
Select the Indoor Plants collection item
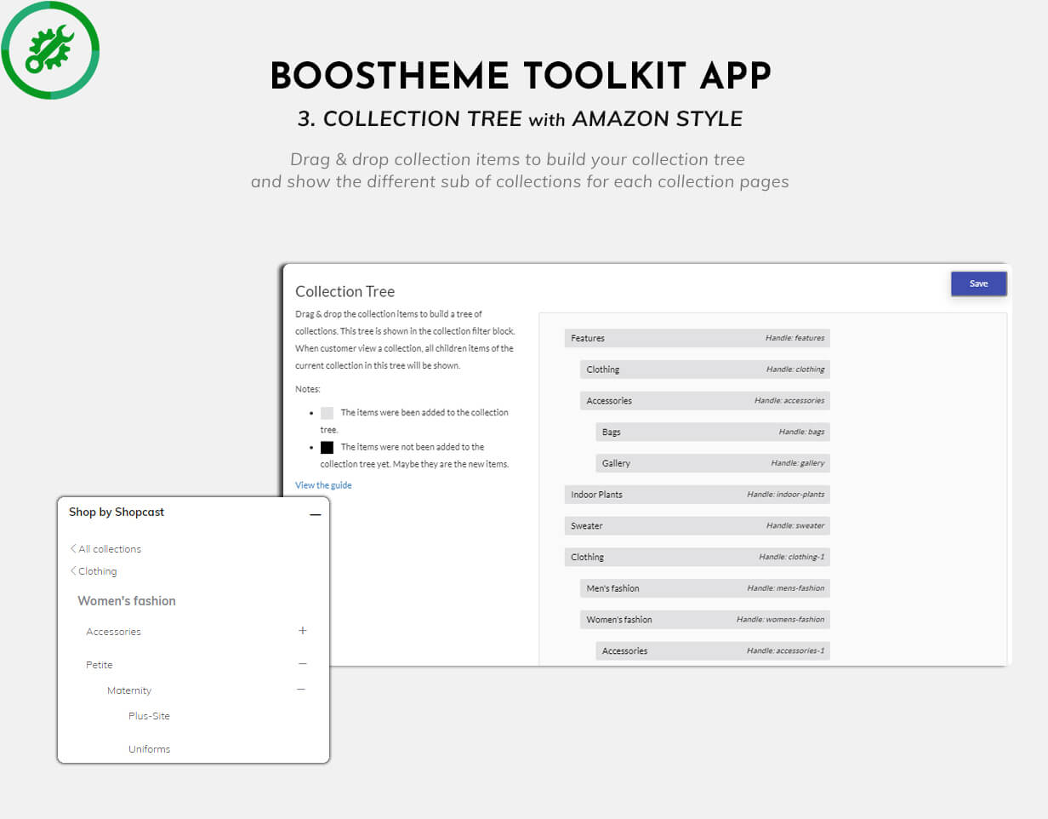697,494
